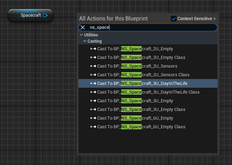This screenshot has height=165, width=232.
Task: Click cast icon beside Spacecraft_6U_Empty Class entry
Action: (93, 127)
